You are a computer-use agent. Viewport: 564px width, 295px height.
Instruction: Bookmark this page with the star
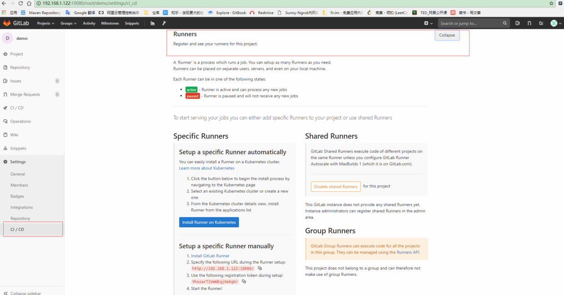[x=551, y=3]
